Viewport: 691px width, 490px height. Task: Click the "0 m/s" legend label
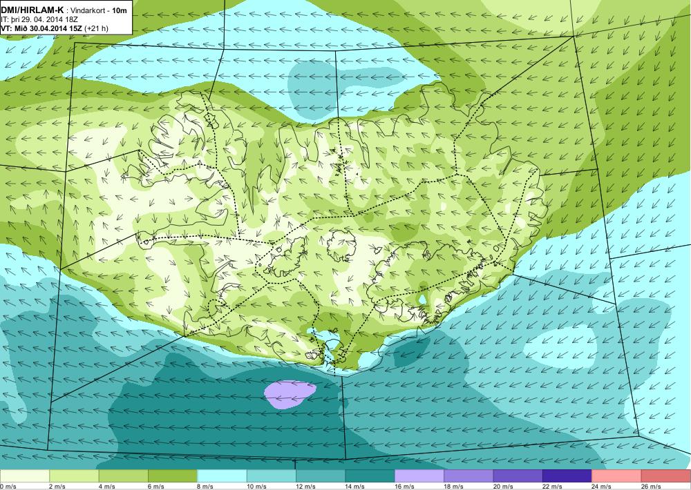point(8,487)
